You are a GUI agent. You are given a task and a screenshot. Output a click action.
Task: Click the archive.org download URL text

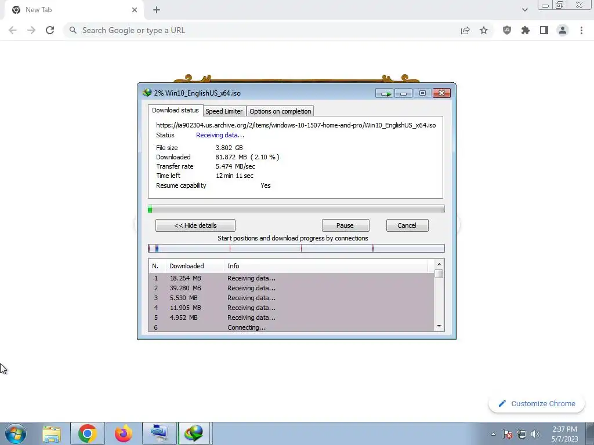tap(296, 125)
